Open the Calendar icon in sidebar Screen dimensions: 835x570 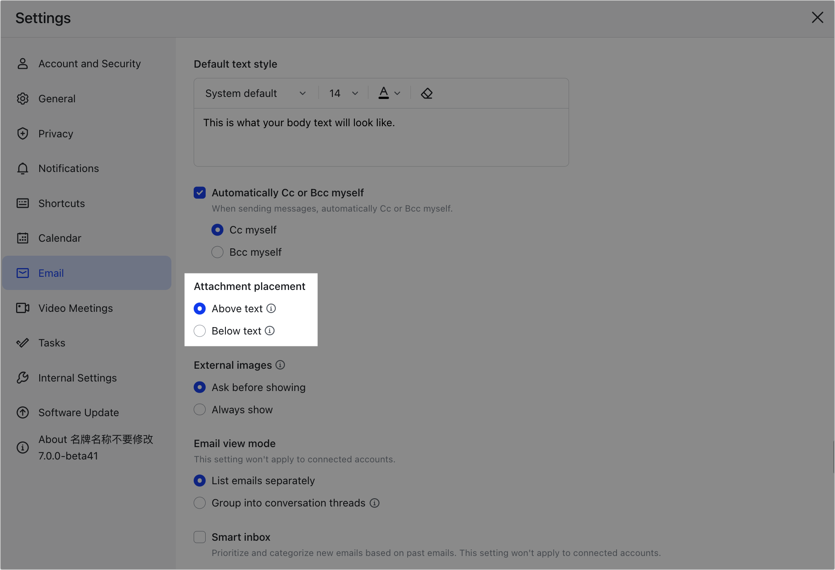[23, 238]
